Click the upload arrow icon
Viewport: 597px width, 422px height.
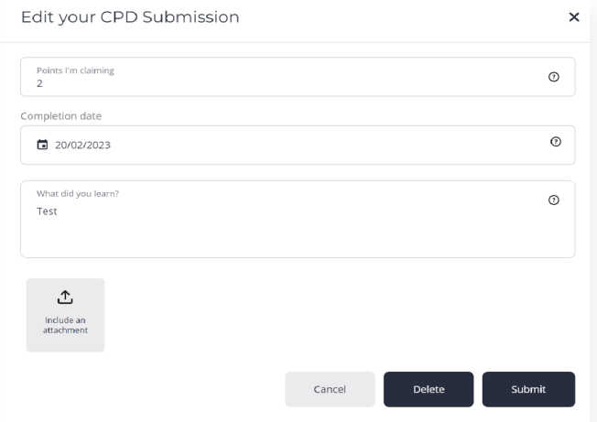click(65, 298)
